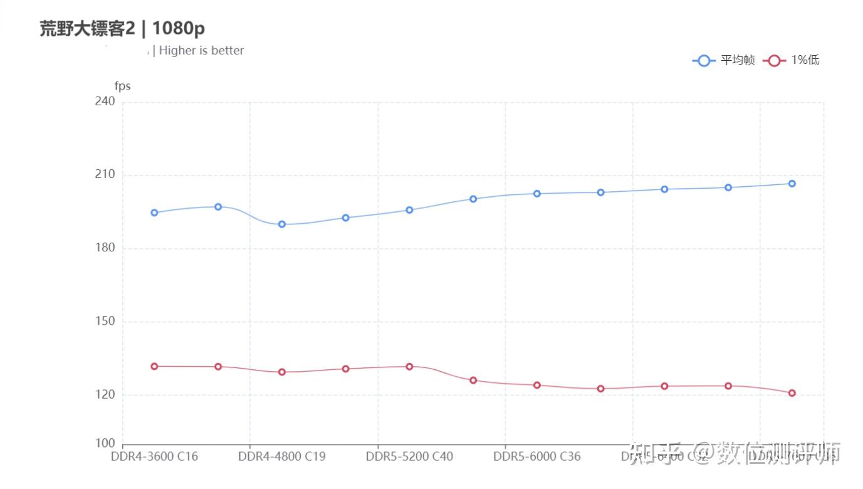The image size is (863, 489).
Task: Toggle the 平均帧 series in legend
Action: tap(724, 60)
